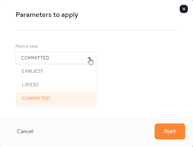This screenshot has height=147, width=193.
Task: Start with the applied parameters
Action: (x=170, y=131)
